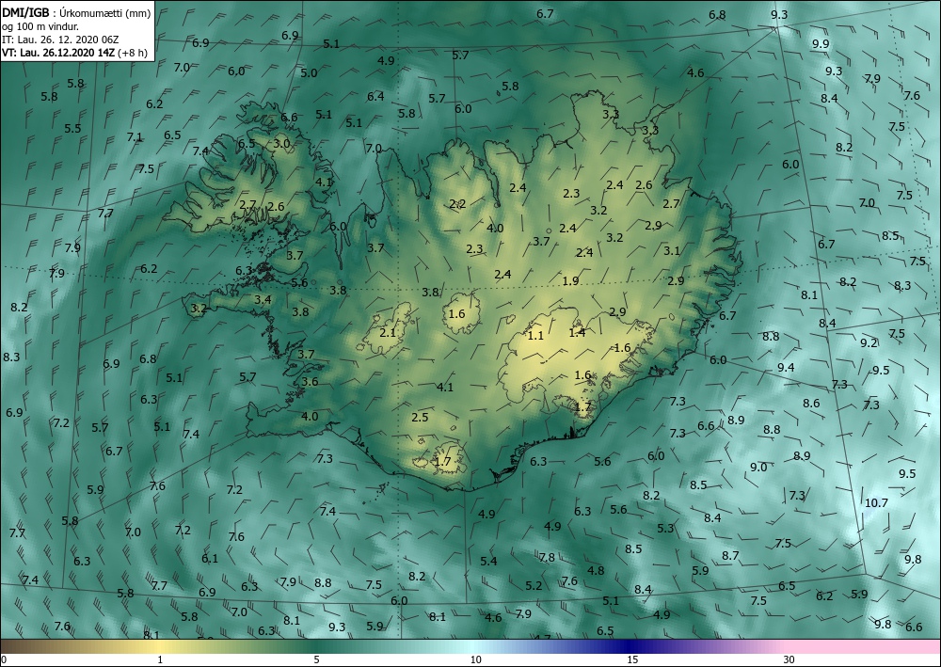Image resolution: width=941 pixels, height=667 pixels.
Task: Click the '3.4' value on the map
Action: tap(263, 299)
